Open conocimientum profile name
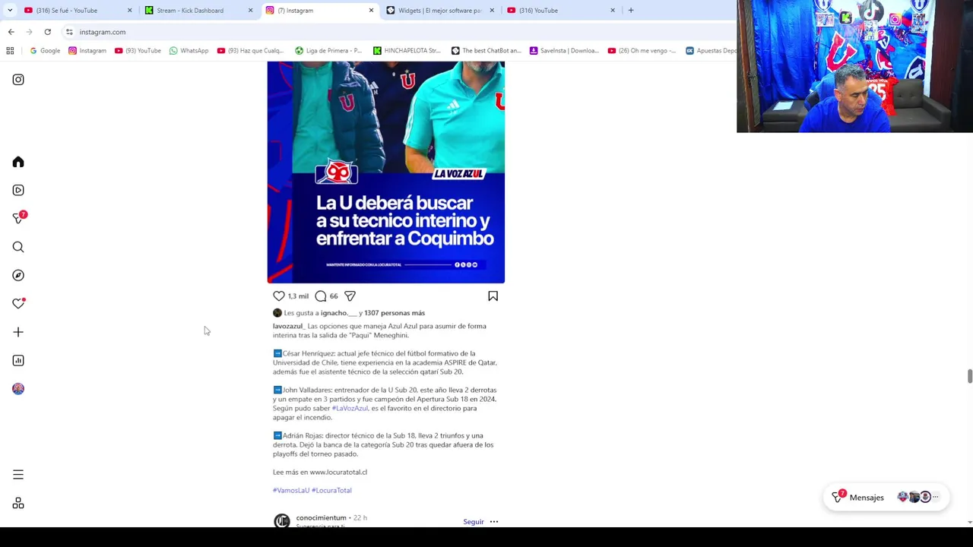The width and height of the screenshot is (973, 547). click(x=321, y=517)
